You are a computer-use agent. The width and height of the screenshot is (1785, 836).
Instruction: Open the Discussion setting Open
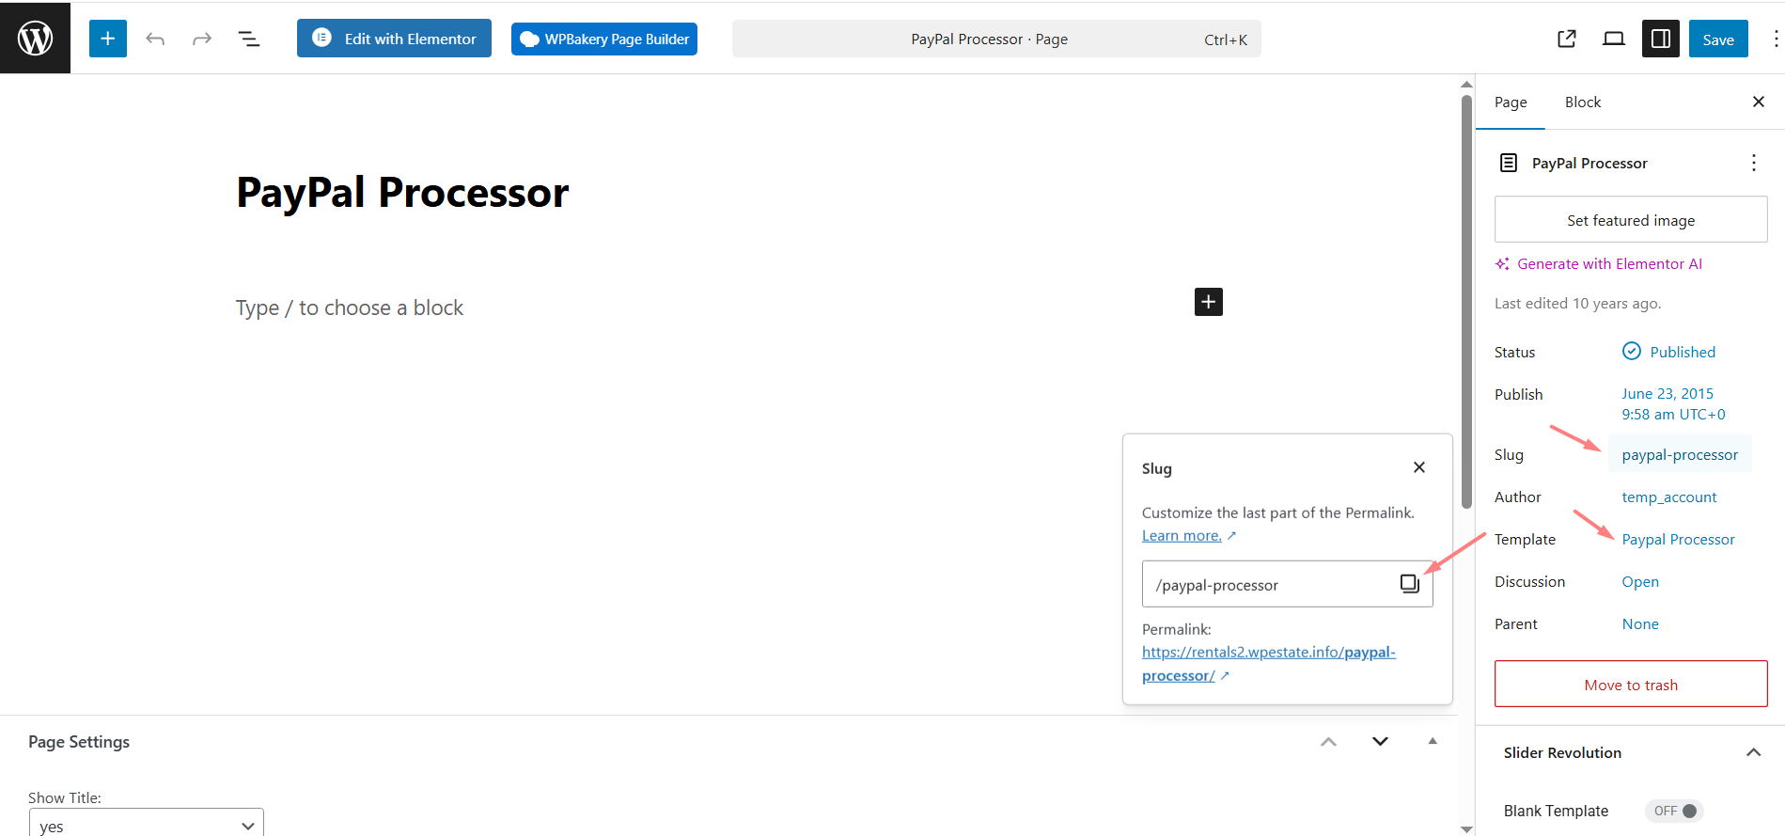pos(1640,581)
